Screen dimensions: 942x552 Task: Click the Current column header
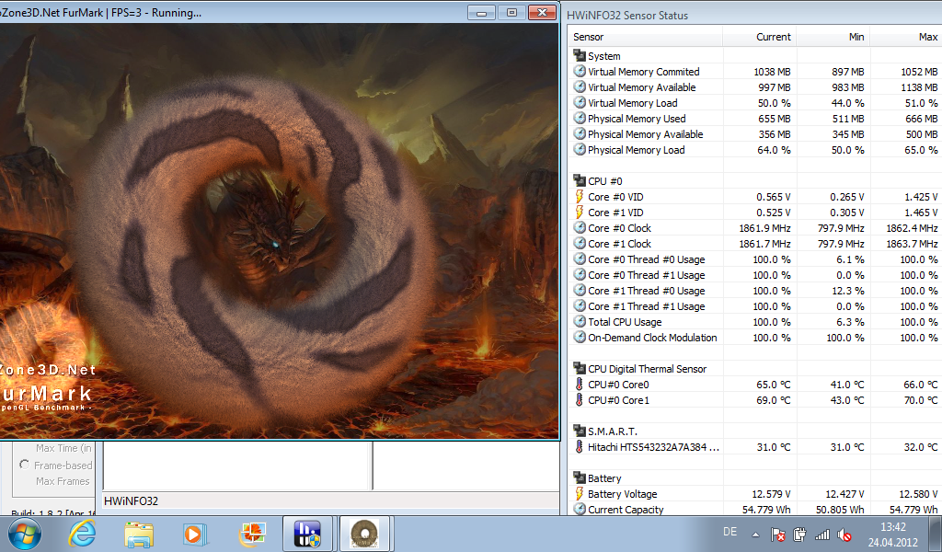pyautogui.click(x=760, y=37)
